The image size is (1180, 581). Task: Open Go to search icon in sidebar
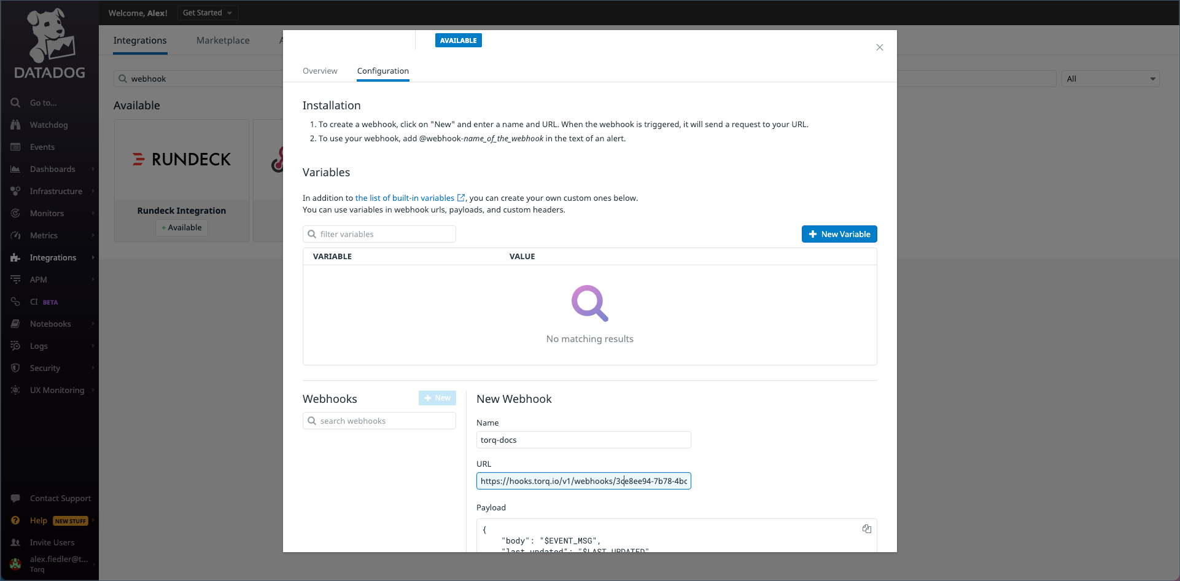pos(15,103)
